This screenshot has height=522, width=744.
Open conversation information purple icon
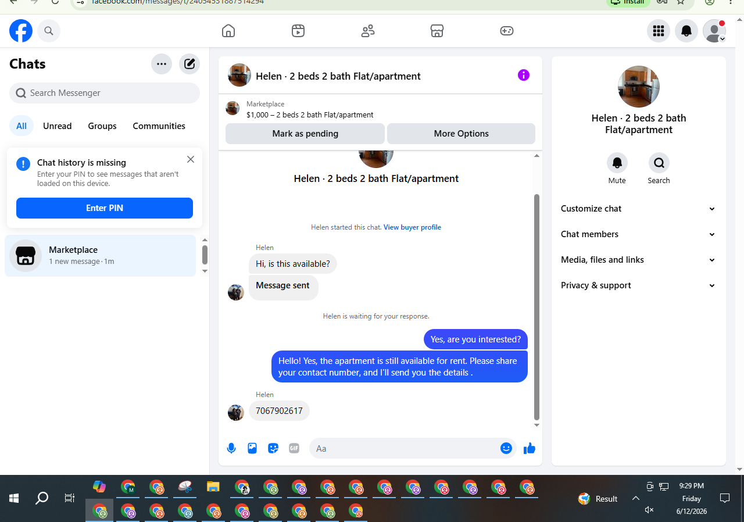click(x=524, y=75)
